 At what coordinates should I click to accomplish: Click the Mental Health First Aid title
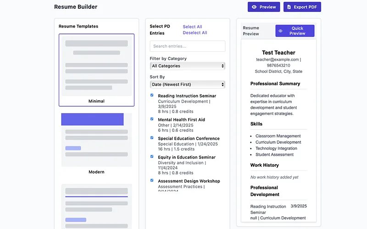click(181, 120)
